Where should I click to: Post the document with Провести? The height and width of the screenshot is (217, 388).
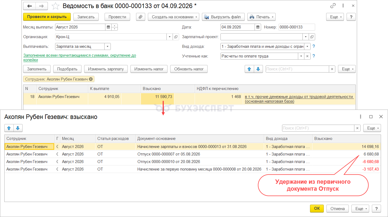pos(117,17)
